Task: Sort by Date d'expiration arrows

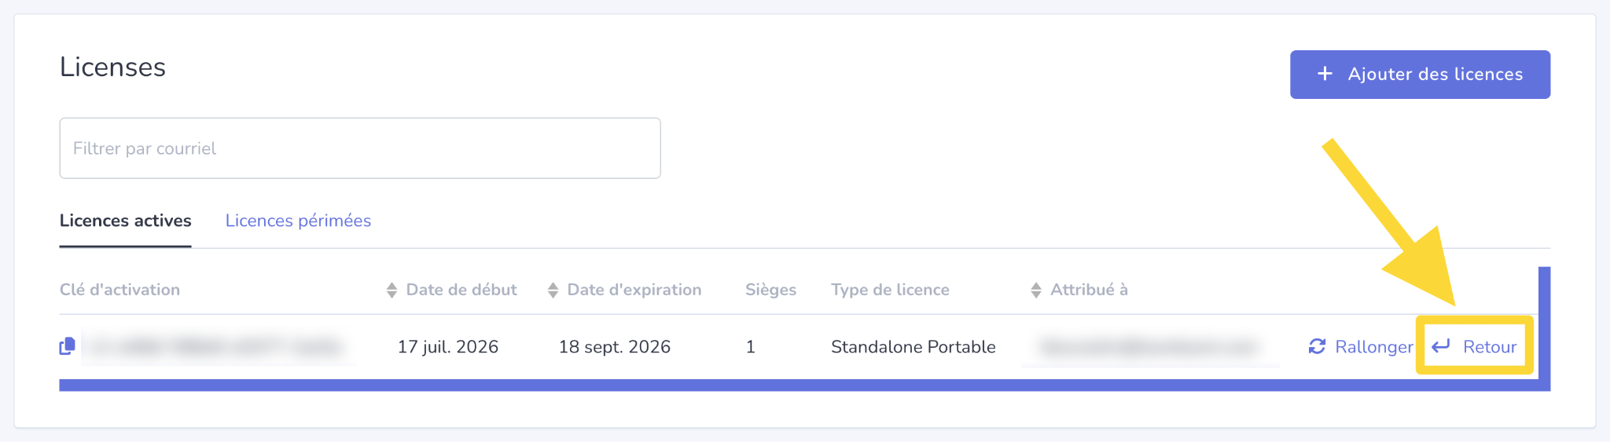Action: (x=553, y=290)
